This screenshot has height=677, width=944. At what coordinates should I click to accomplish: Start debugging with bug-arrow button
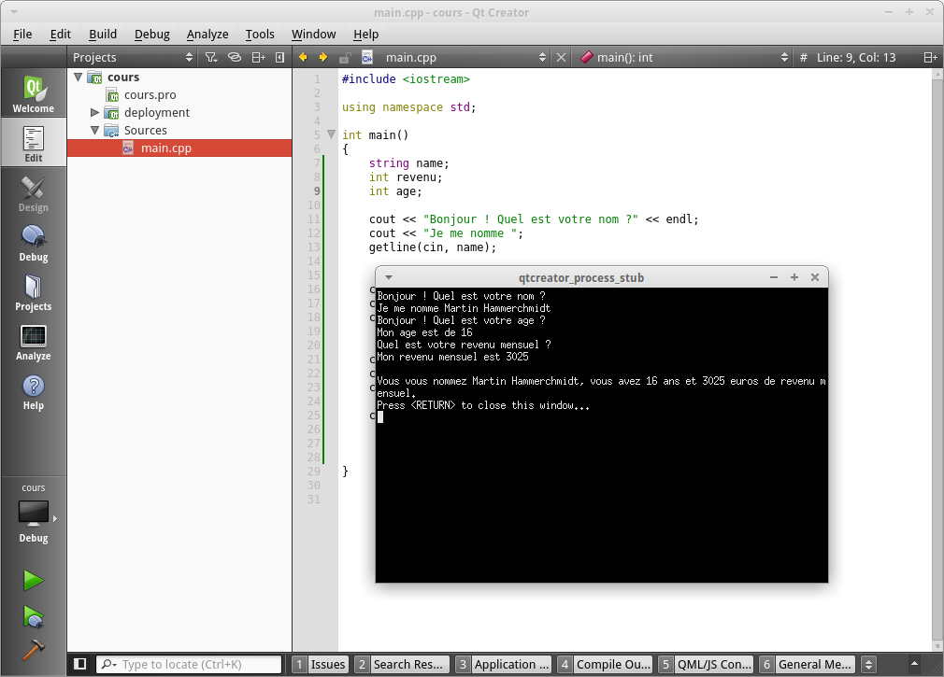pyautogui.click(x=33, y=617)
